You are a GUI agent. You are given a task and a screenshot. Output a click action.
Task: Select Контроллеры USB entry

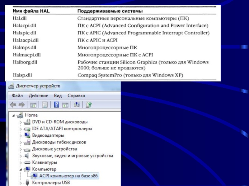point(51,183)
